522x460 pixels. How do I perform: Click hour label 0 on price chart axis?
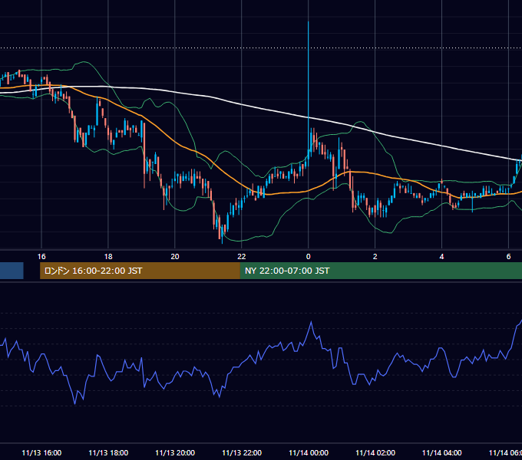click(309, 257)
